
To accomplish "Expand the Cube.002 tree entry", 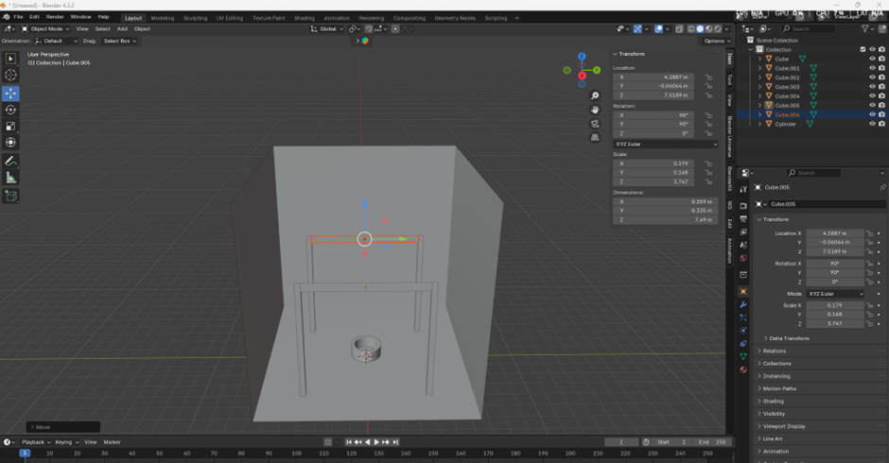I will (x=759, y=77).
